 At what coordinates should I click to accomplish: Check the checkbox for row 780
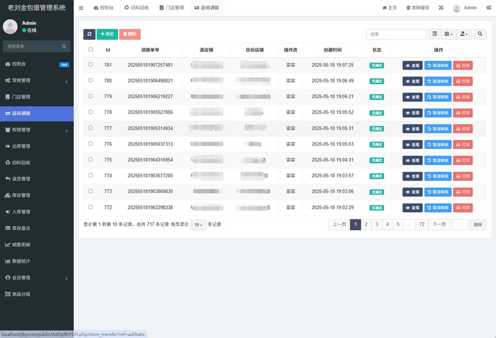(x=91, y=81)
